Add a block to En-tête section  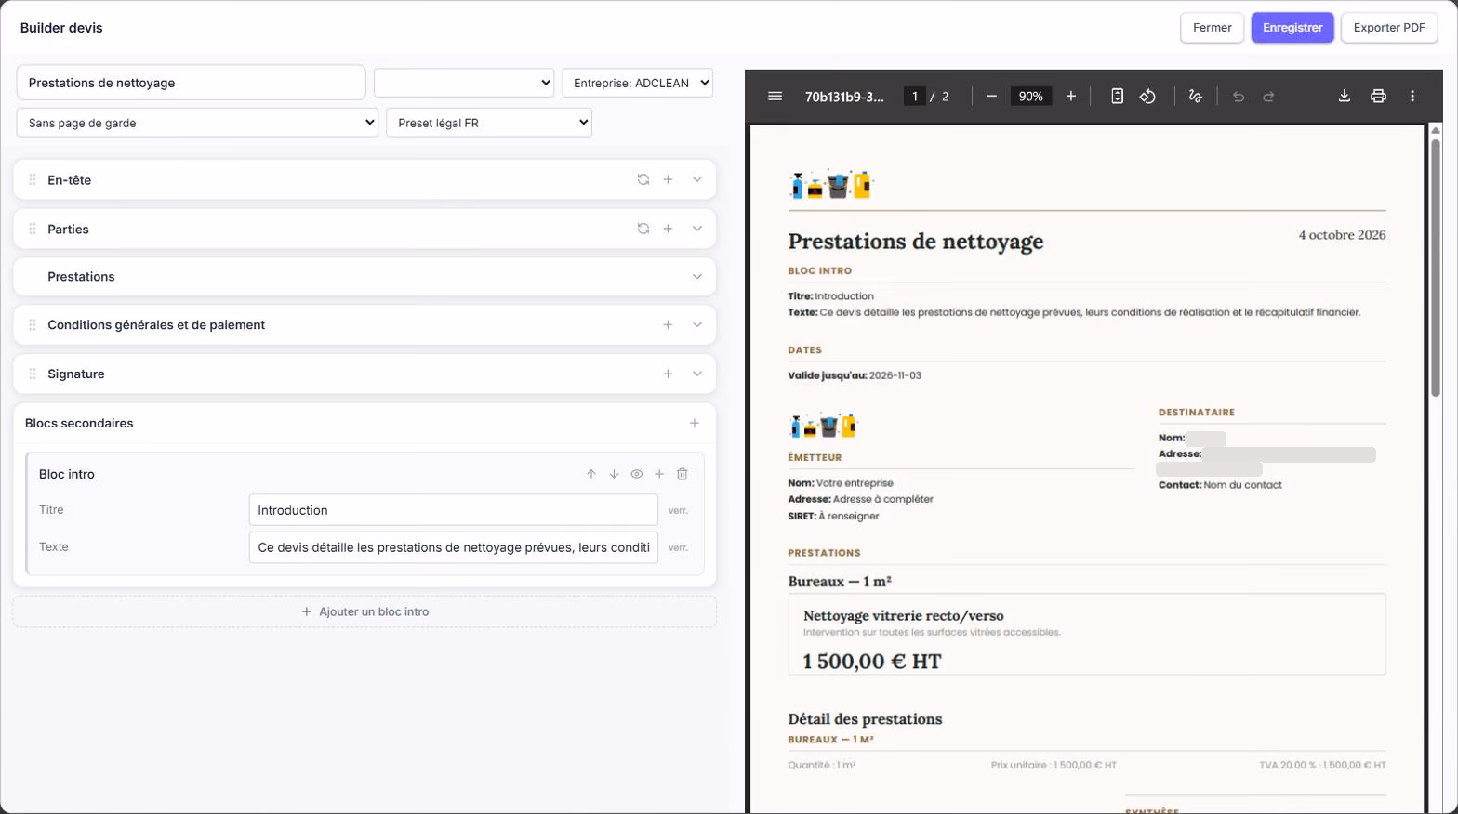click(668, 179)
